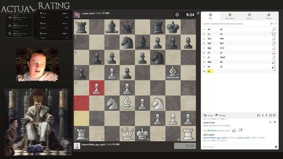Open the Play tab with stopwatch icon
Viewport: 283px width, 159px height.
pyautogui.click(x=210, y=16)
